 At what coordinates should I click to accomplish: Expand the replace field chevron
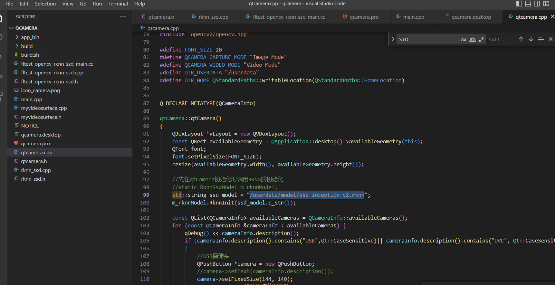393,39
